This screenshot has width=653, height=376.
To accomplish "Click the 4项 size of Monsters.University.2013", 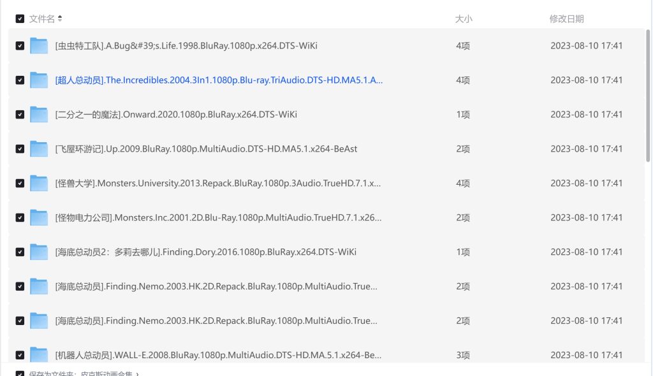I will (x=463, y=183).
